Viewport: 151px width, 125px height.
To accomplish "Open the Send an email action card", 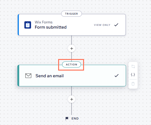I will [72, 76].
